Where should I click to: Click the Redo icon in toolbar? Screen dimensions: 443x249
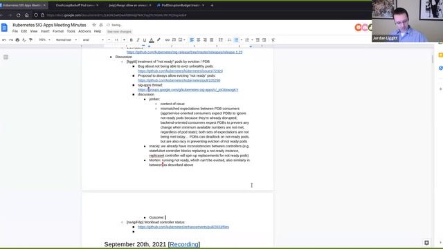[11, 40]
